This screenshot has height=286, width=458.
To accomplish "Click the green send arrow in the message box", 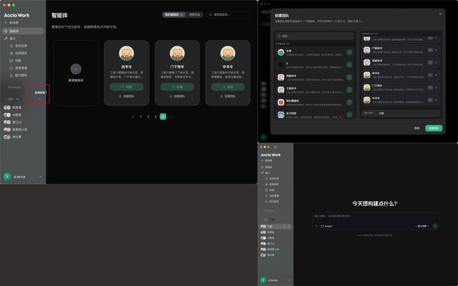I will [x=435, y=226].
